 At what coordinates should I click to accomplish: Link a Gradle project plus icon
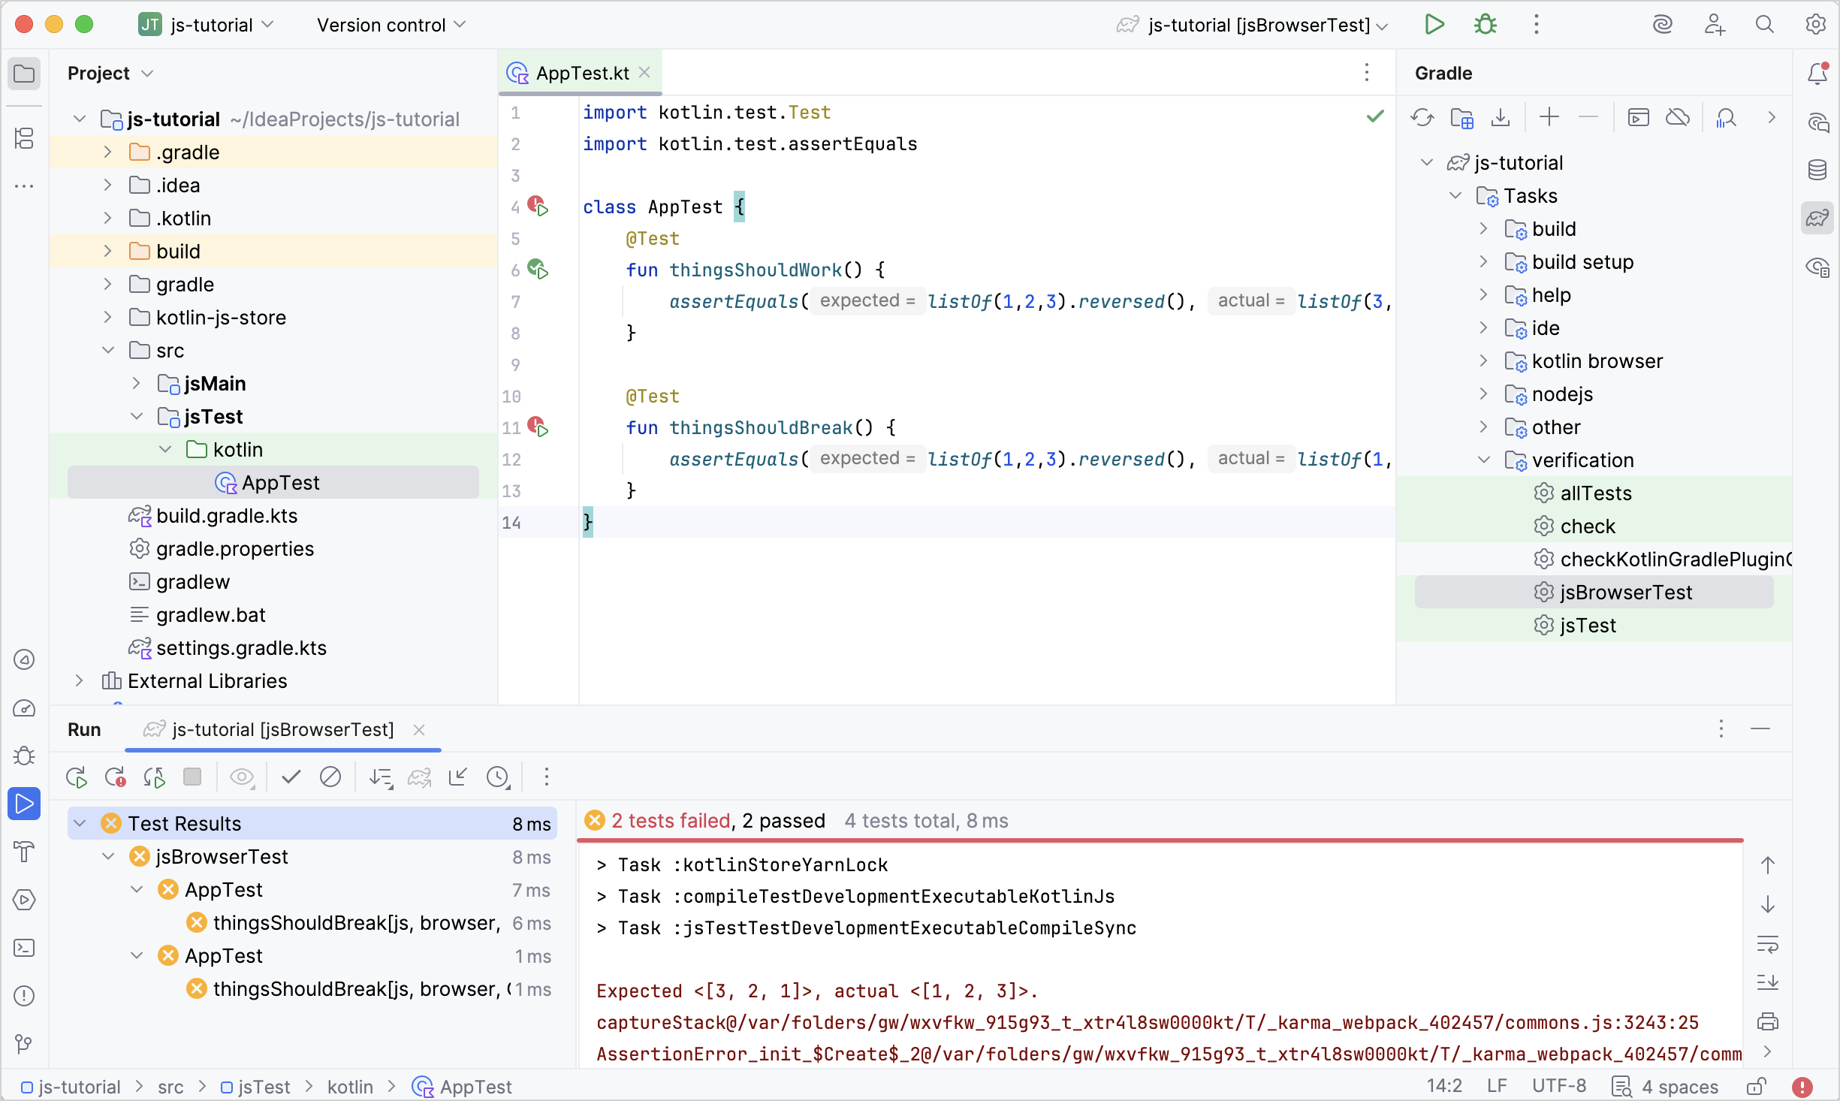1549,117
